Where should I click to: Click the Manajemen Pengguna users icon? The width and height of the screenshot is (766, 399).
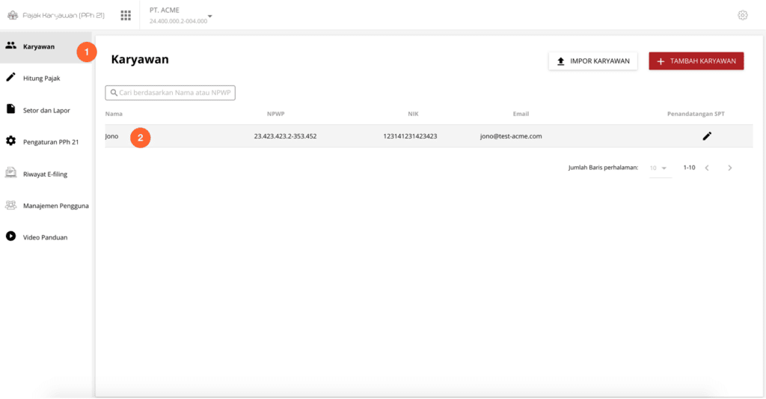[10, 205]
